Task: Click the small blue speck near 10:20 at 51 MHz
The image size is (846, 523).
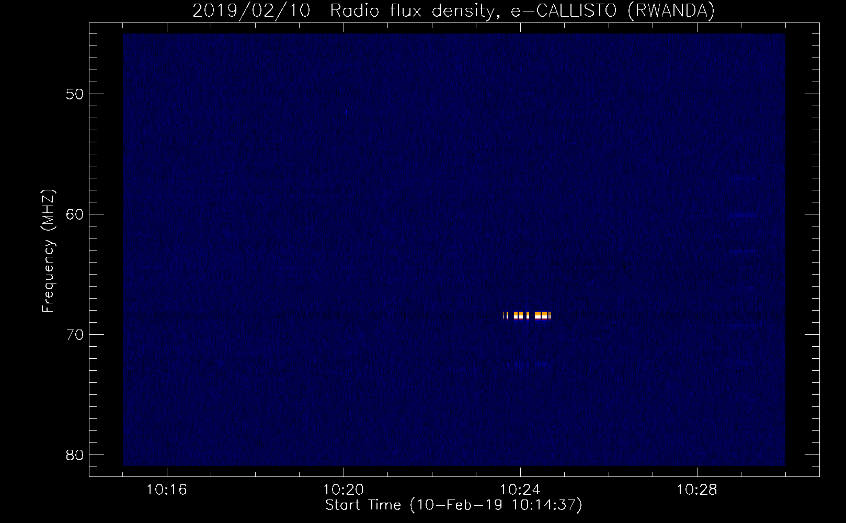Action: 346,111
